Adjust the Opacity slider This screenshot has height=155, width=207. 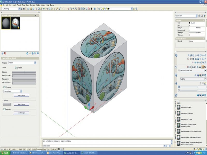7,104
